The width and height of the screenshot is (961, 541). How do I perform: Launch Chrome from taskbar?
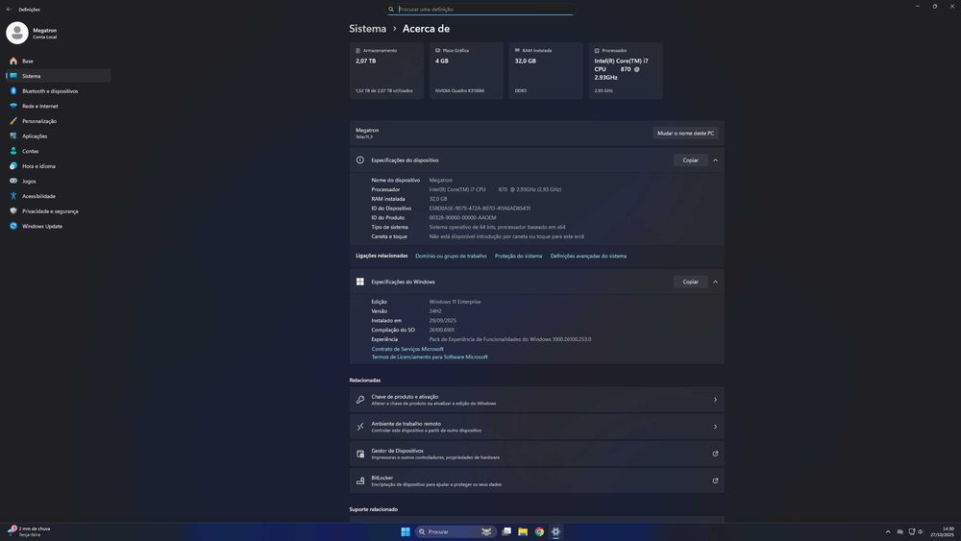[539, 531]
